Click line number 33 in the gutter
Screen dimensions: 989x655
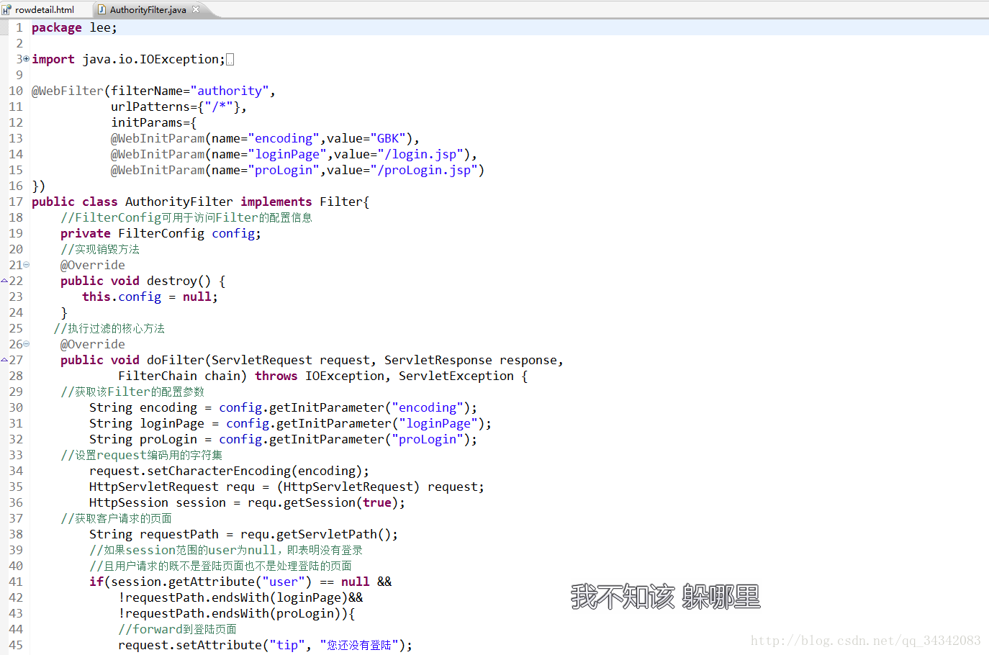click(x=16, y=455)
